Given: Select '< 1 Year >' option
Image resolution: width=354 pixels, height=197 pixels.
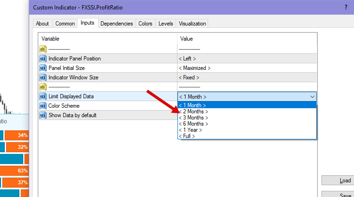Looking at the screenshot, I should pyautogui.click(x=191, y=130).
